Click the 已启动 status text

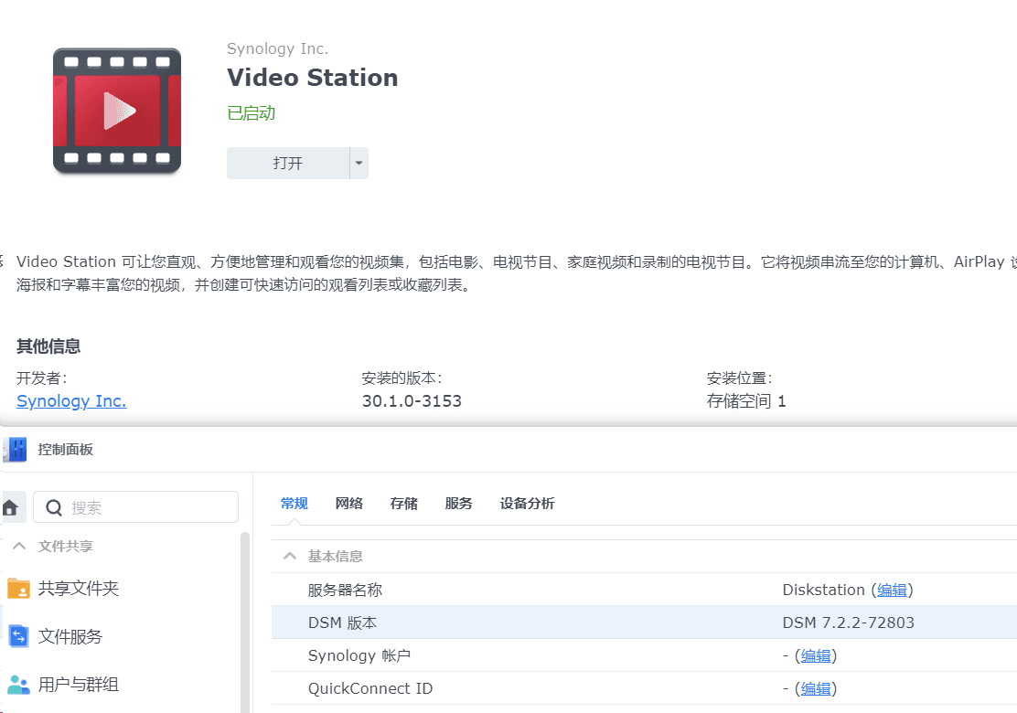pos(251,113)
